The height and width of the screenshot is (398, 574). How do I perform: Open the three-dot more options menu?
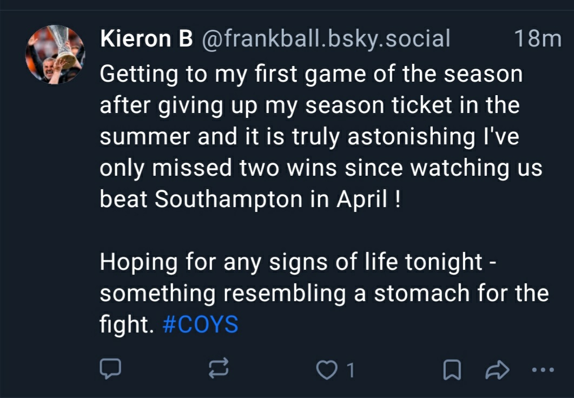[x=543, y=370]
